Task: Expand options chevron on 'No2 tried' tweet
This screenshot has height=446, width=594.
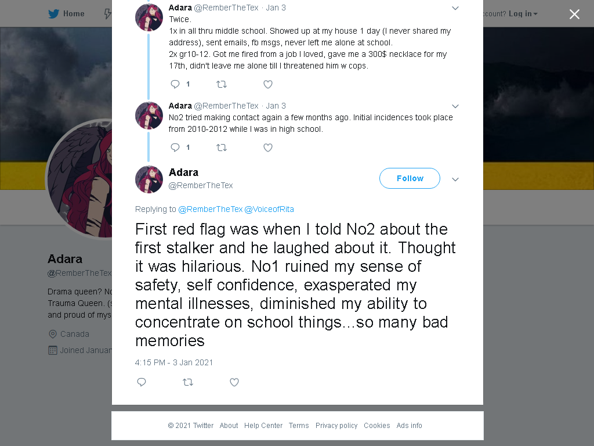Action: click(x=455, y=106)
